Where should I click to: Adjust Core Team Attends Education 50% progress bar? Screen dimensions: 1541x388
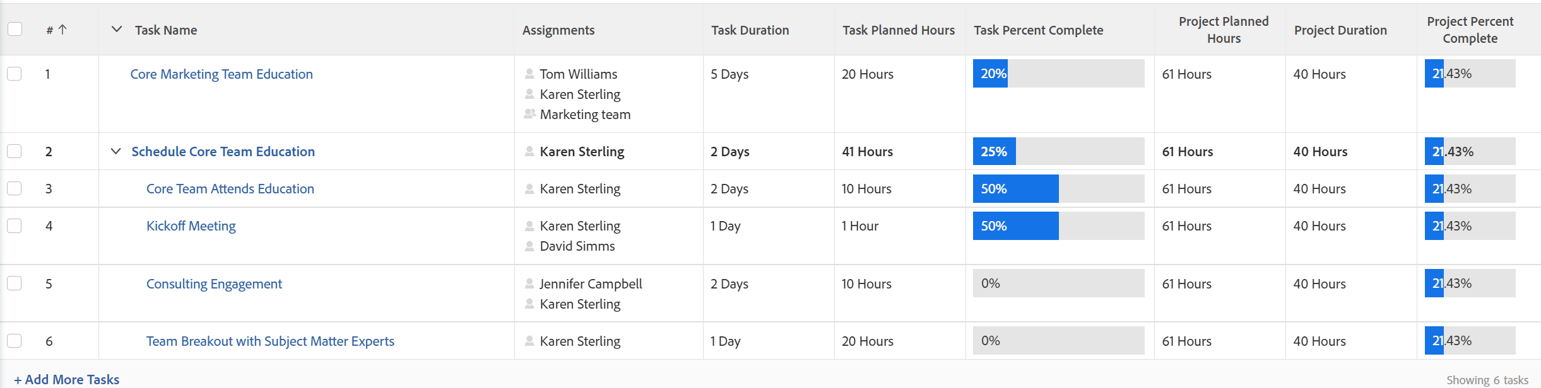point(1058,189)
